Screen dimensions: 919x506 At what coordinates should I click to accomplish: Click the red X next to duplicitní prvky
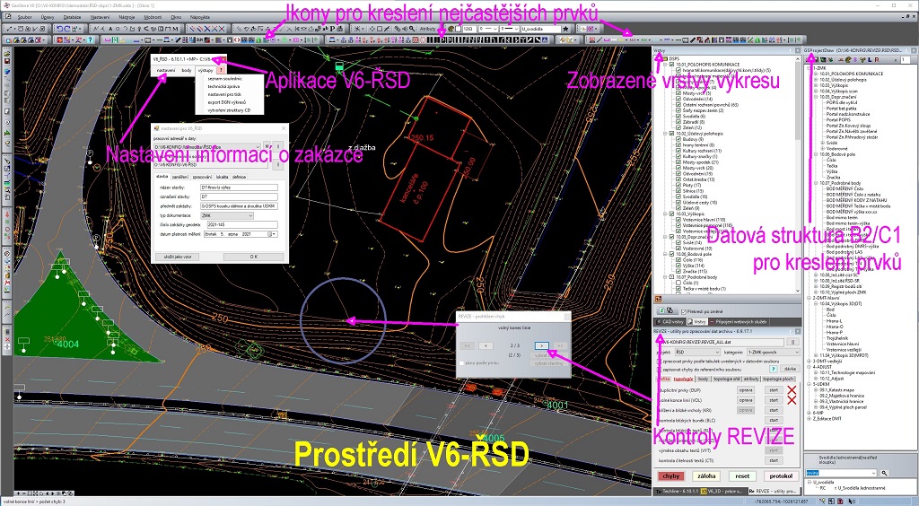(x=792, y=390)
